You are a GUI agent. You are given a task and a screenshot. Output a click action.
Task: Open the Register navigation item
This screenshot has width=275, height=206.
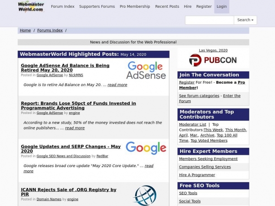point(204,6)
